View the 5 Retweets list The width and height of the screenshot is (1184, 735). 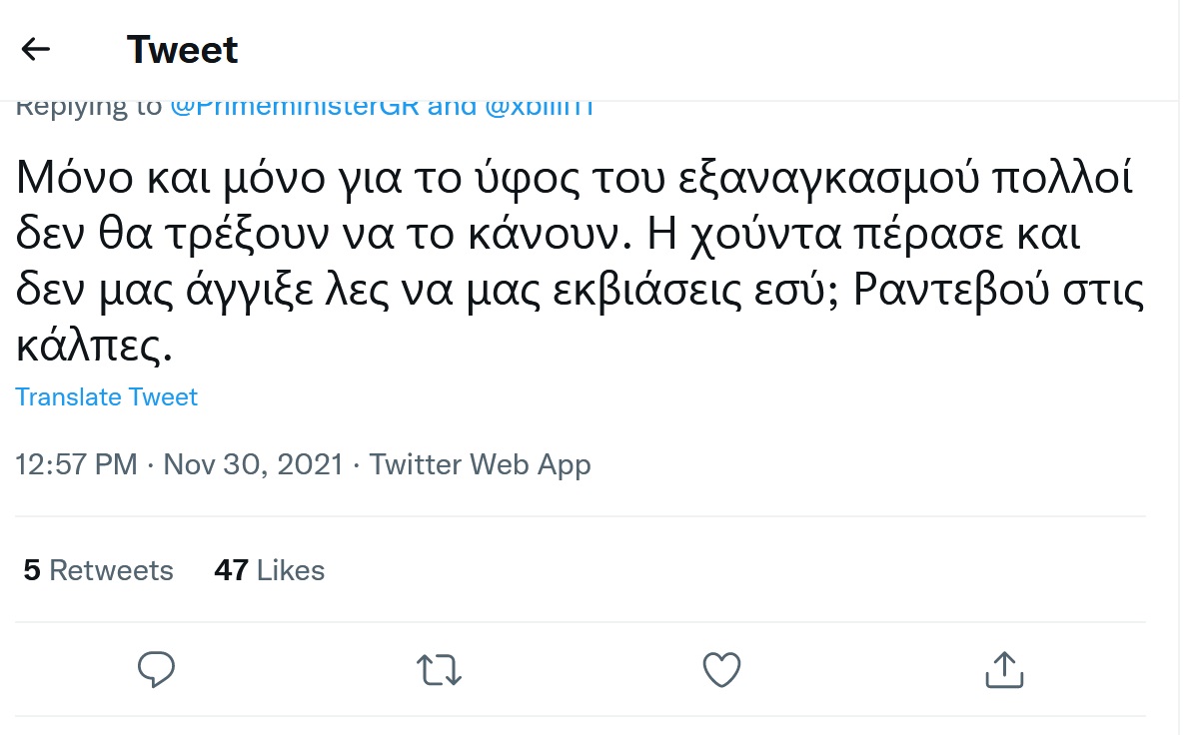[99, 570]
